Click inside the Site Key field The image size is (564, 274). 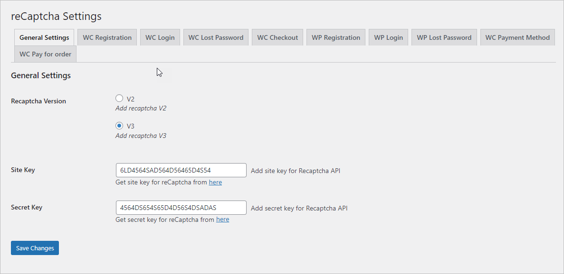(181, 170)
